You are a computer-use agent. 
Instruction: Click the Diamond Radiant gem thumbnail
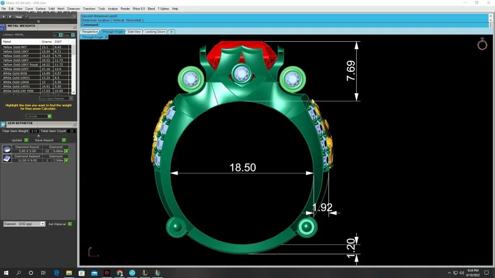pos(7,159)
